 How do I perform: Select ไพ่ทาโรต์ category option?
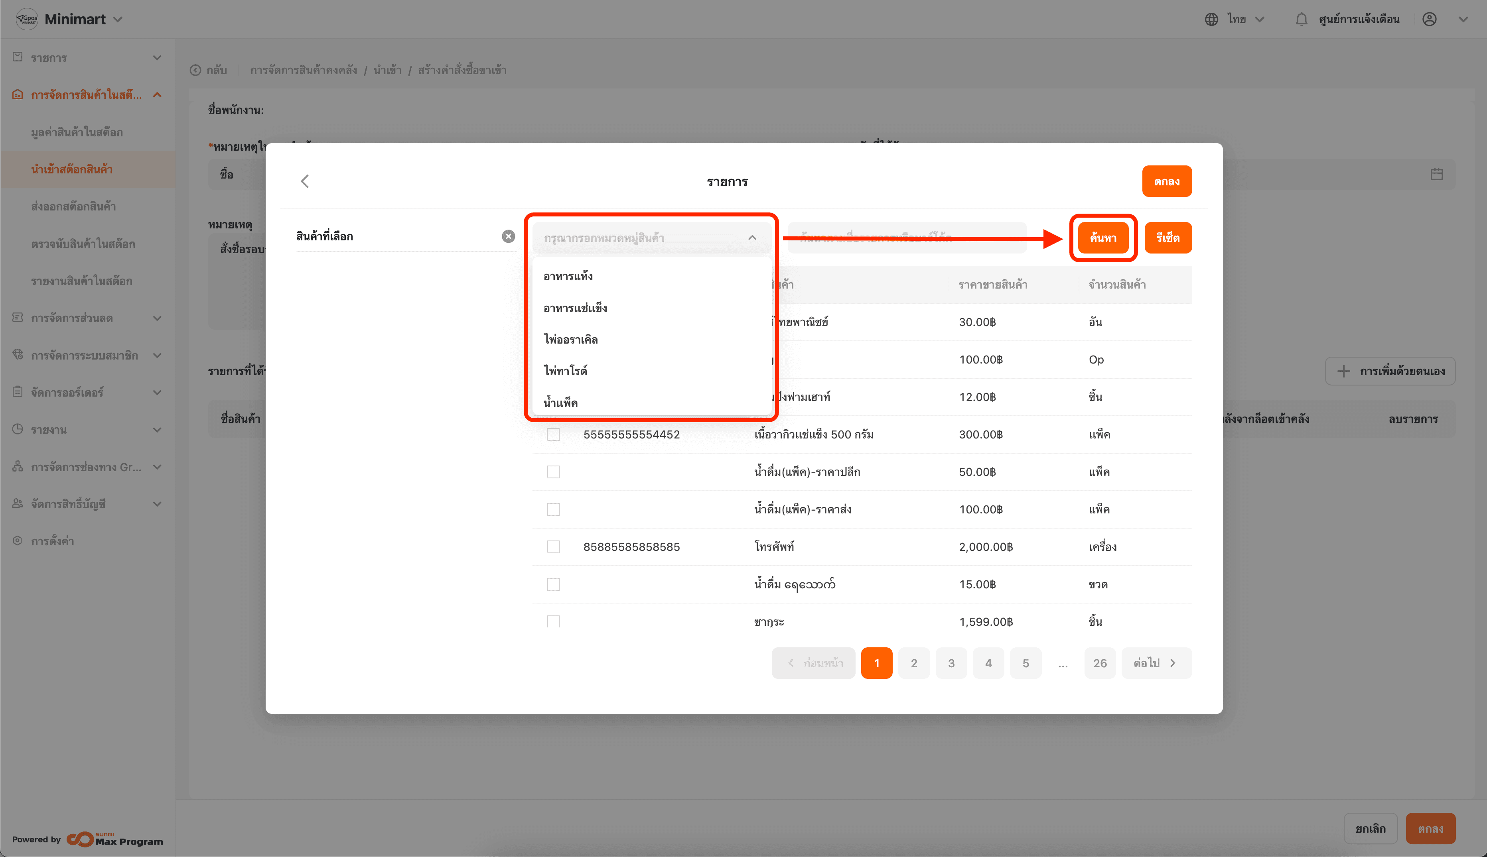pyautogui.click(x=565, y=371)
